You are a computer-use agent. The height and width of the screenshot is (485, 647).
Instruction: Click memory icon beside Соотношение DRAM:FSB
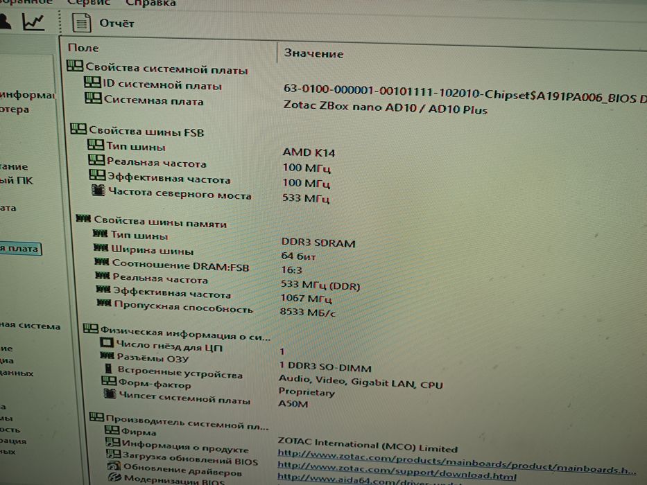pyautogui.click(x=102, y=262)
